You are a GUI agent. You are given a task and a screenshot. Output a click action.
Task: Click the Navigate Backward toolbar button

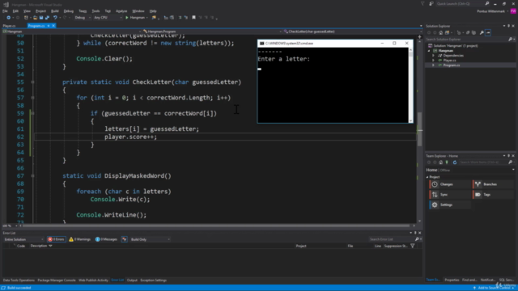pos(9,18)
